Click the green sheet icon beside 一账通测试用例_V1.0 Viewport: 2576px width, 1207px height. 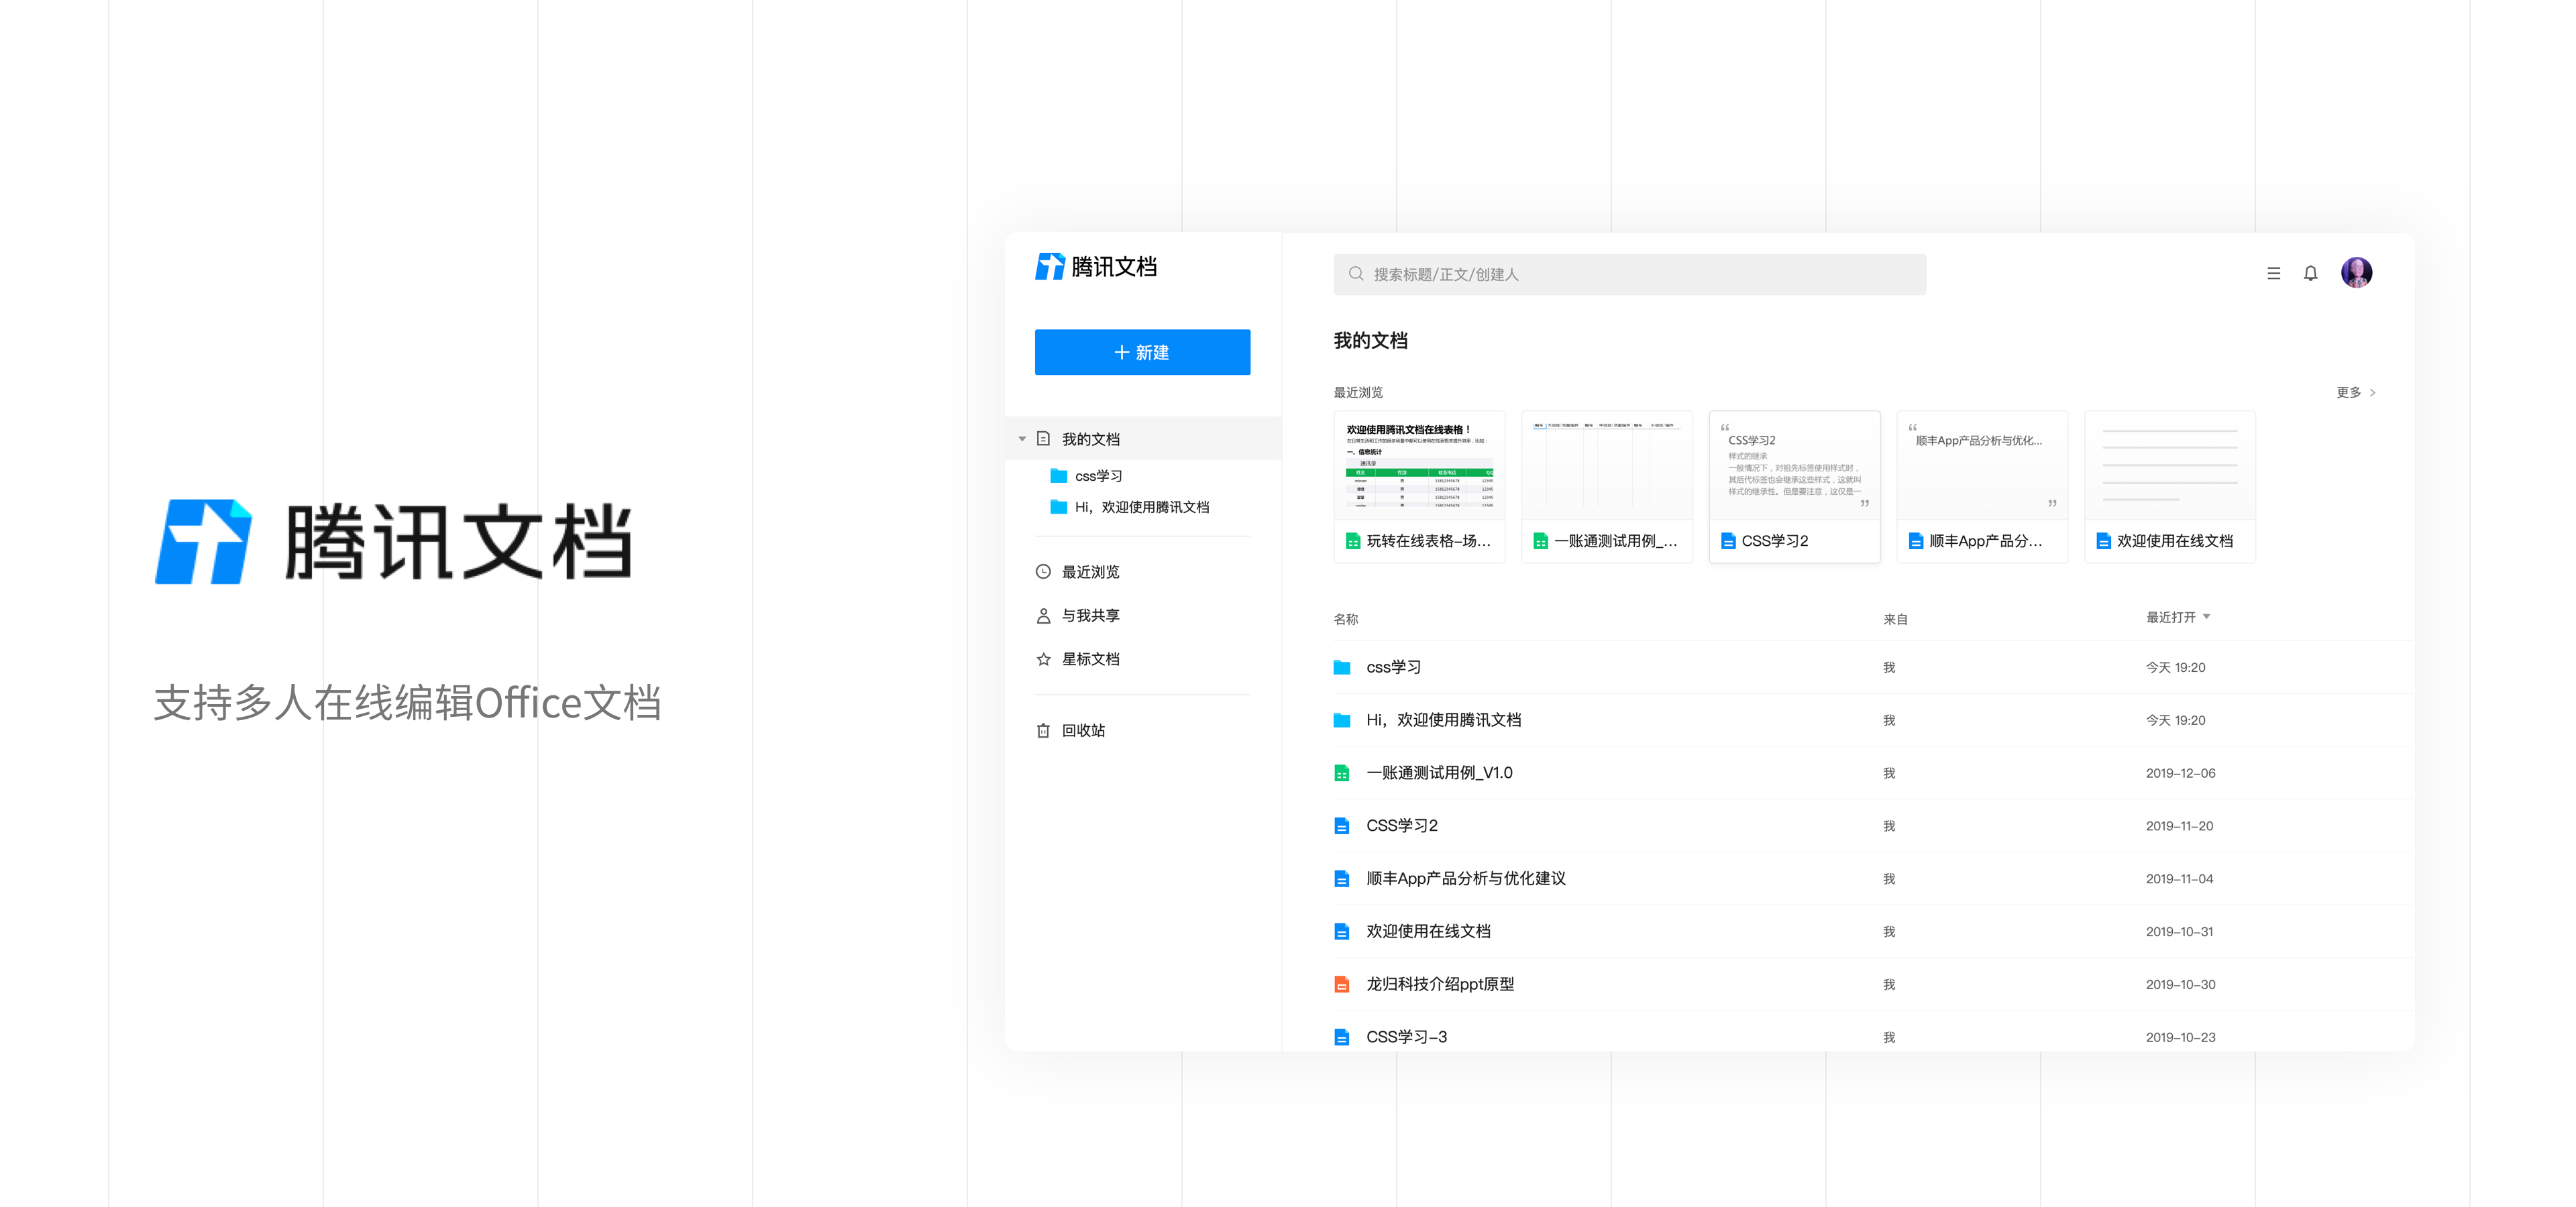(x=1342, y=773)
